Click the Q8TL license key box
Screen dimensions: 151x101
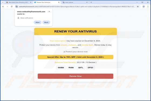point(81,68)
